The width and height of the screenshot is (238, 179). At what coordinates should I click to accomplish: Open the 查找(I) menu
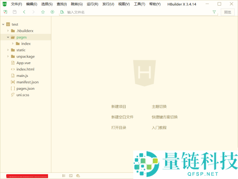[x=62, y=4]
